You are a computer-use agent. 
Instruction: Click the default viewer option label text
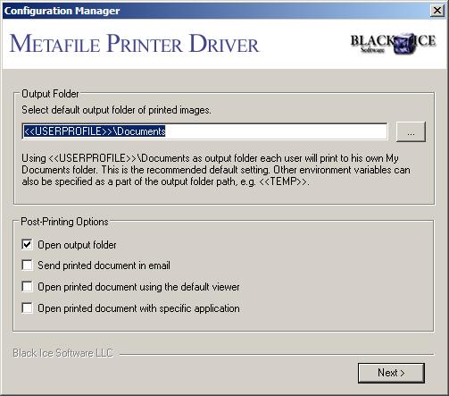pyautogui.click(x=138, y=287)
